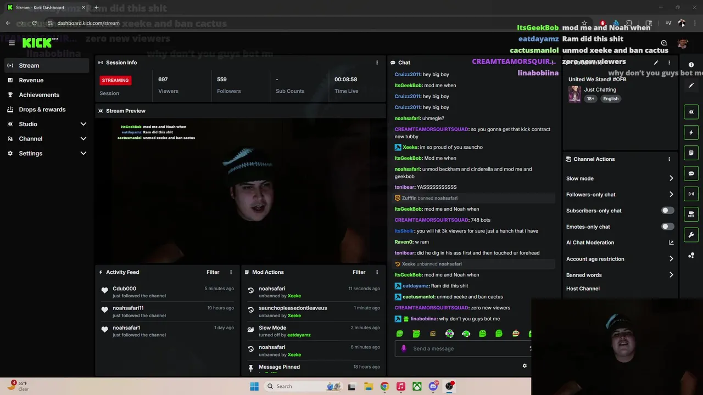Open Channel Actions three-dot menu
This screenshot has height=395, width=703.
[x=669, y=159]
